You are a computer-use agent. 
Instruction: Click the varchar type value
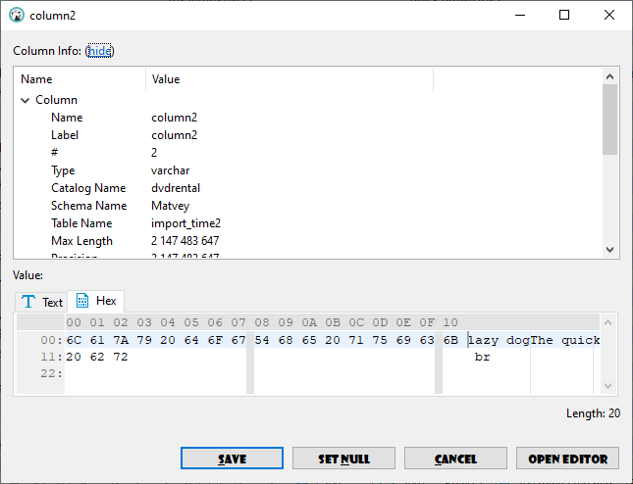point(170,170)
